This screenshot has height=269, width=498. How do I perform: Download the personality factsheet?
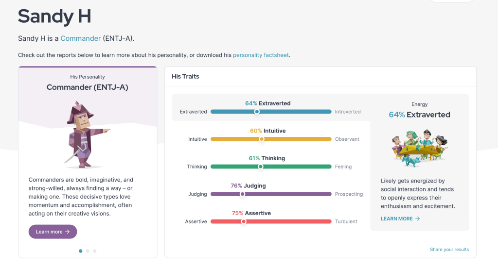[261, 55]
